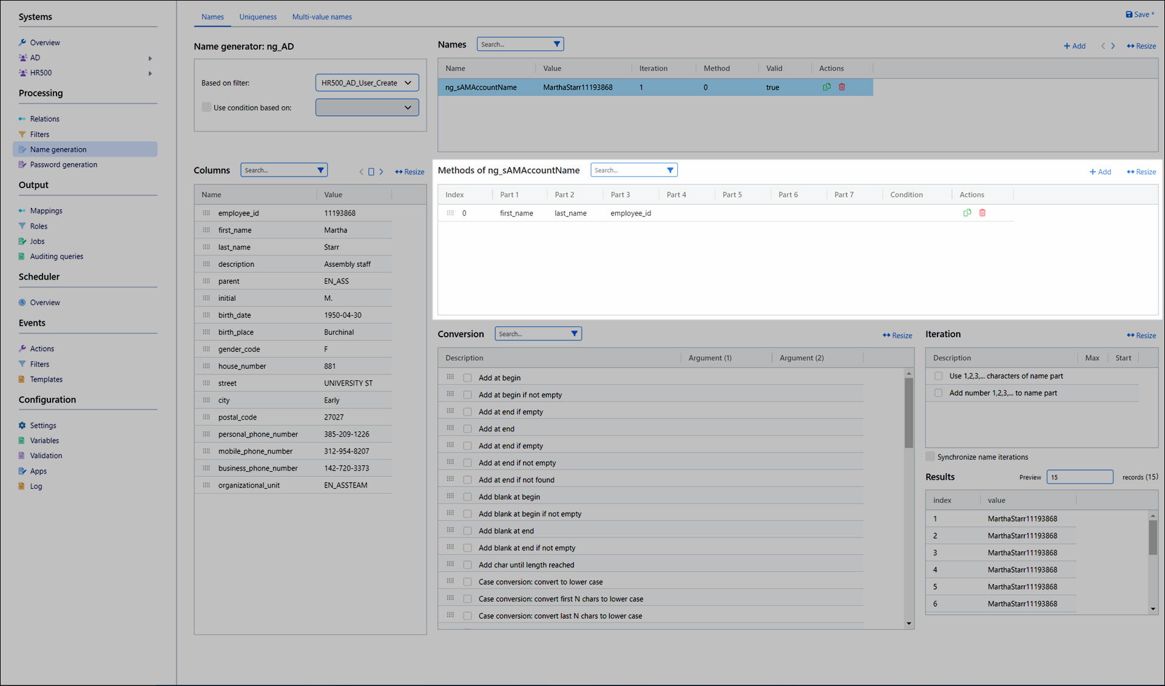
Task: Open the Multi-value names tab
Action: click(x=322, y=17)
